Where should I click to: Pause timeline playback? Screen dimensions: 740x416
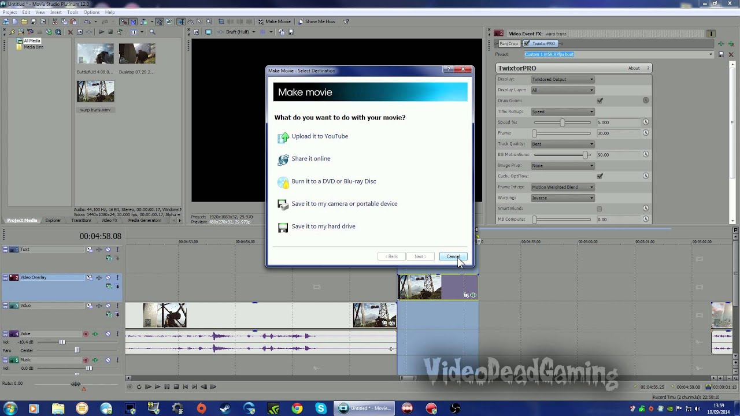[167, 387]
